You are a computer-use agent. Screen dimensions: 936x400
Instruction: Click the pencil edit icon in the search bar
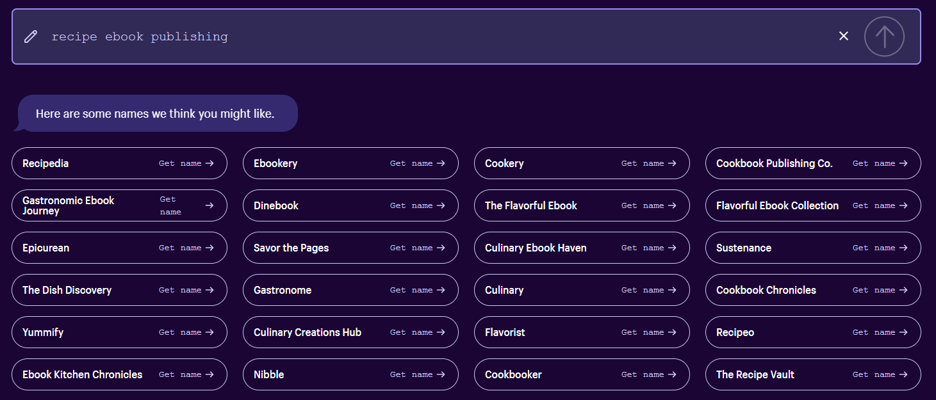click(x=30, y=36)
